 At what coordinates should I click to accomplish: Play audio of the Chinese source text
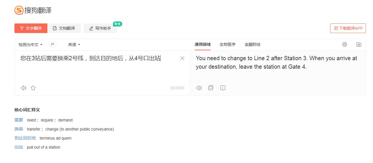tap(24, 88)
